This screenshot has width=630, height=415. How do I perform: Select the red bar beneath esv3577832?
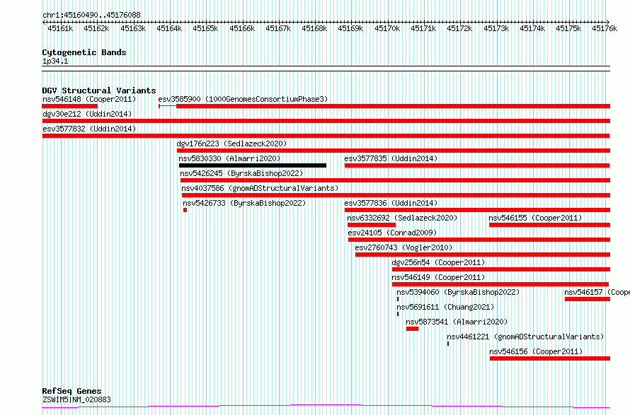click(x=326, y=136)
